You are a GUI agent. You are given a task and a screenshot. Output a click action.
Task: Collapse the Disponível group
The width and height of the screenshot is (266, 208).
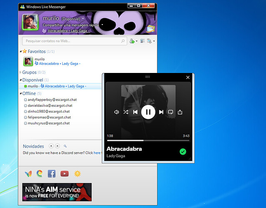pos(20,80)
